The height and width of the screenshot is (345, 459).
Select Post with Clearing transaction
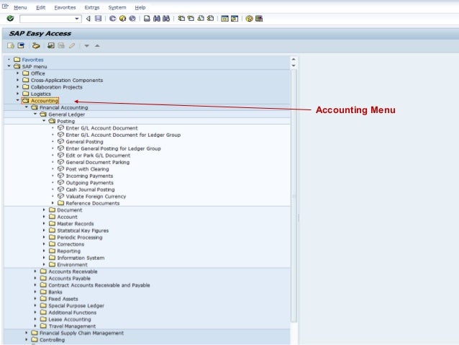point(87,169)
